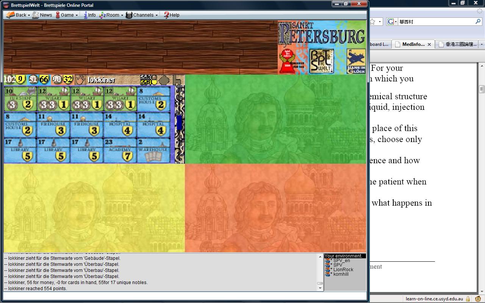The image size is (485, 303).
Task: Open the Room menu
Action: coord(111,15)
